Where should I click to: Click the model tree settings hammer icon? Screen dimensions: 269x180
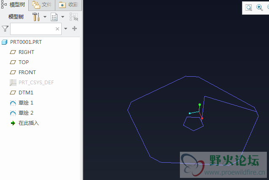[x=36, y=17]
